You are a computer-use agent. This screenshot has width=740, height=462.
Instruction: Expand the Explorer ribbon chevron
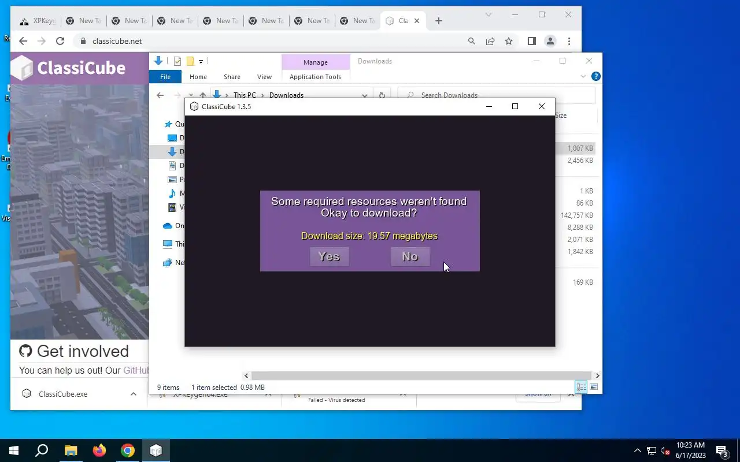pyautogui.click(x=583, y=76)
